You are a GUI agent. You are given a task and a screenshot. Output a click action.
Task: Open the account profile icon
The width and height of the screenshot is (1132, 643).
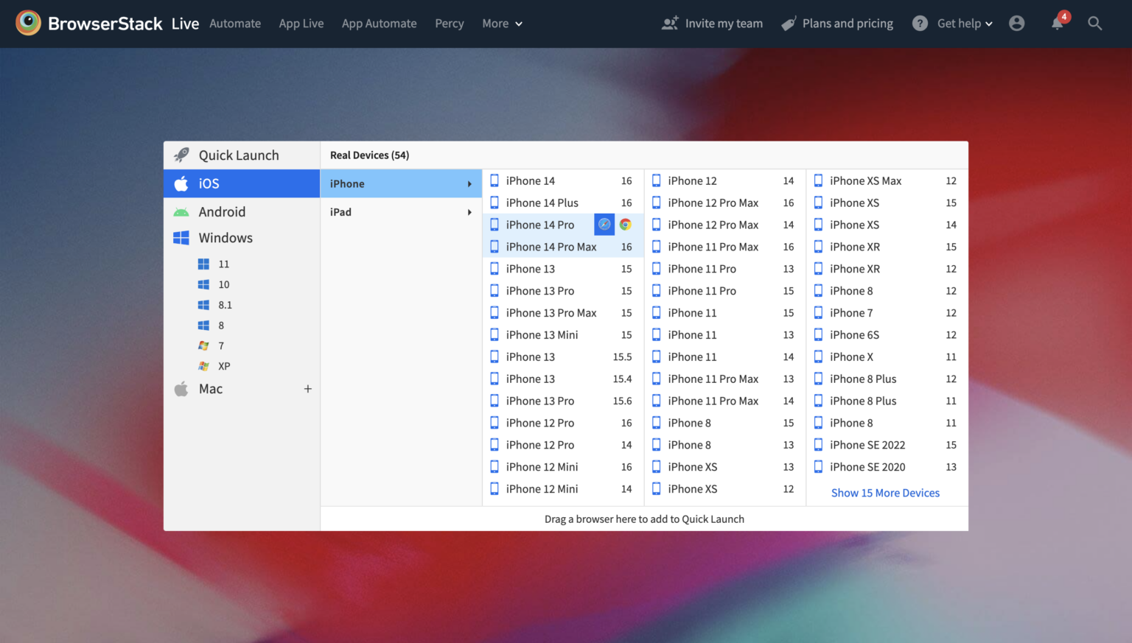click(1017, 23)
